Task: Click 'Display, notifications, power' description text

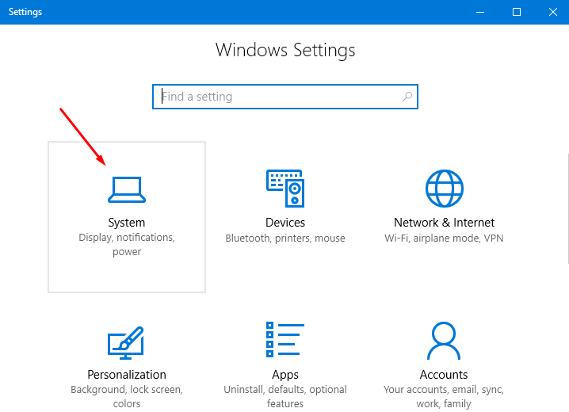Action: pos(127,245)
